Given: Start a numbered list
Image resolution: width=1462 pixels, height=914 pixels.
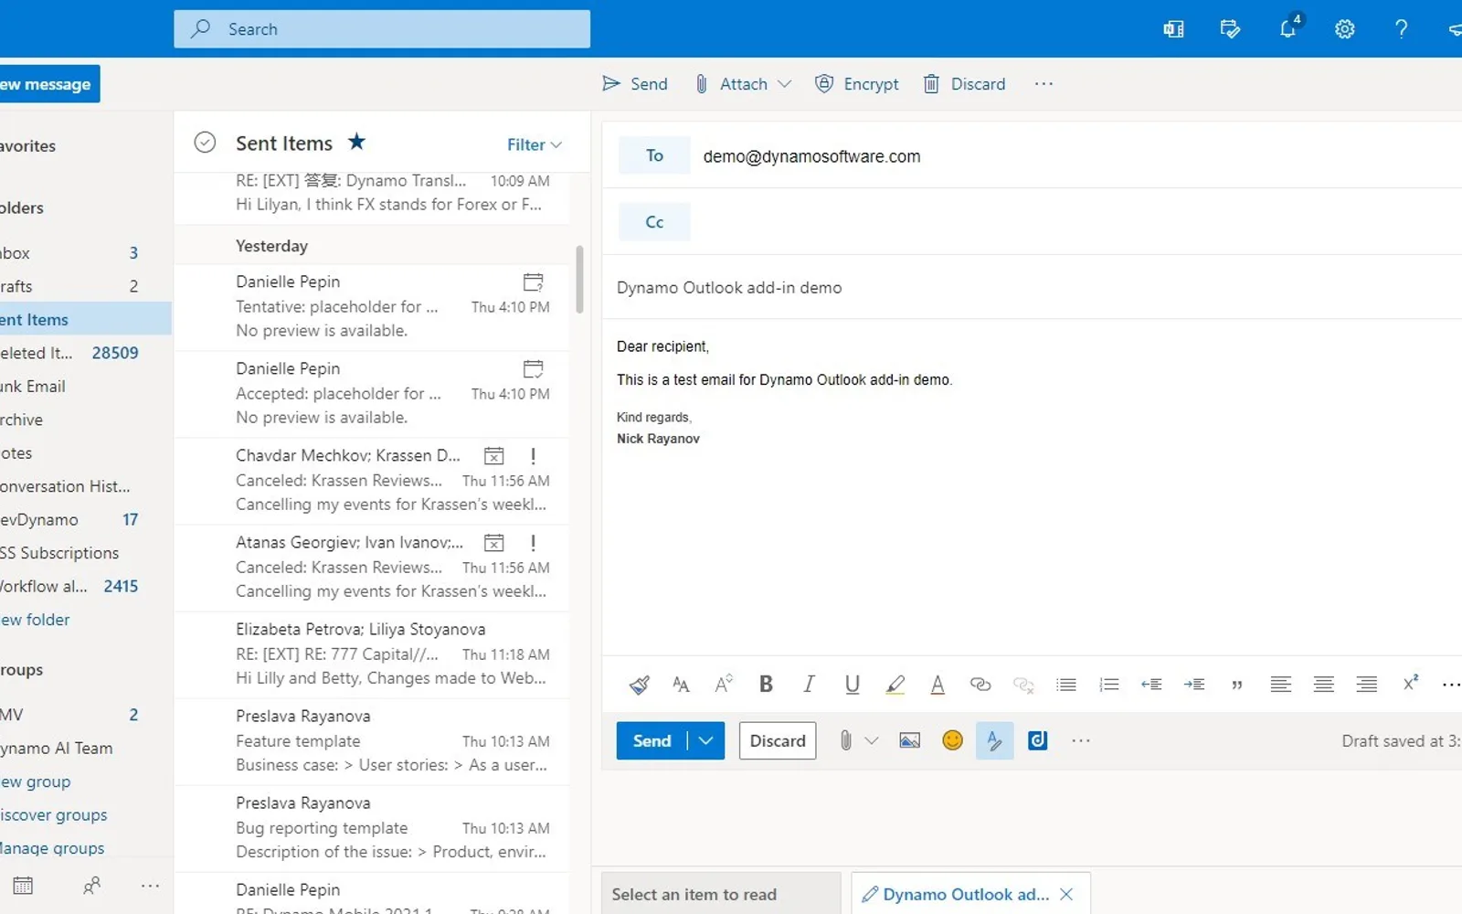Looking at the screenshot, I should tap(1109, 685).
